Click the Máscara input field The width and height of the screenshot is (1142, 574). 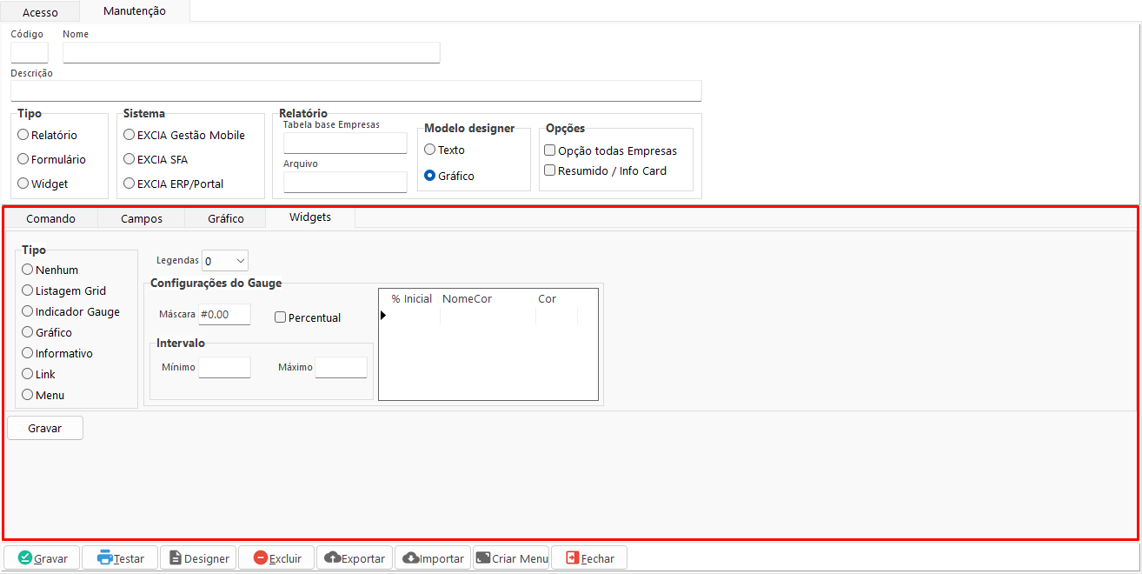(224, 314)
